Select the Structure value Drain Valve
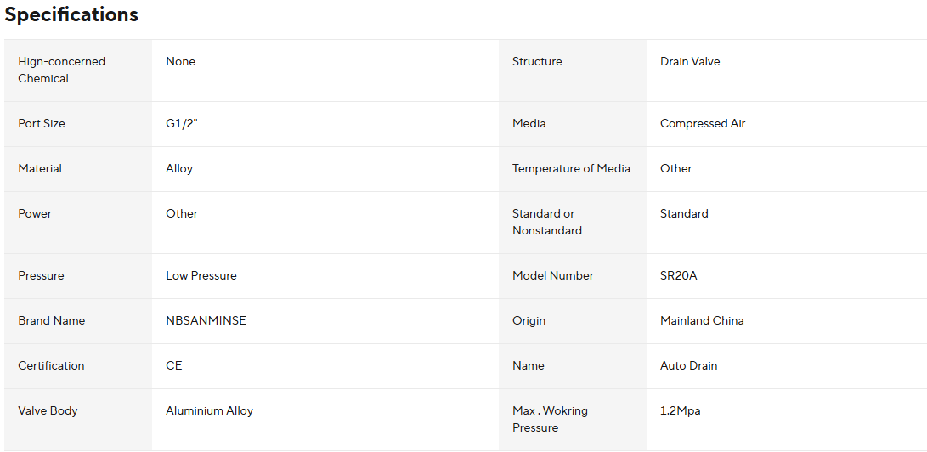This screenshot has width=927, height=452. tap(690, 61)
